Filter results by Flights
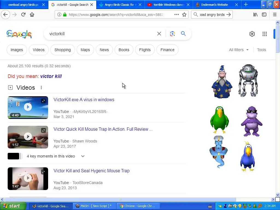The height and width of the screenshot is (210, 280). [x=145, y=50]
